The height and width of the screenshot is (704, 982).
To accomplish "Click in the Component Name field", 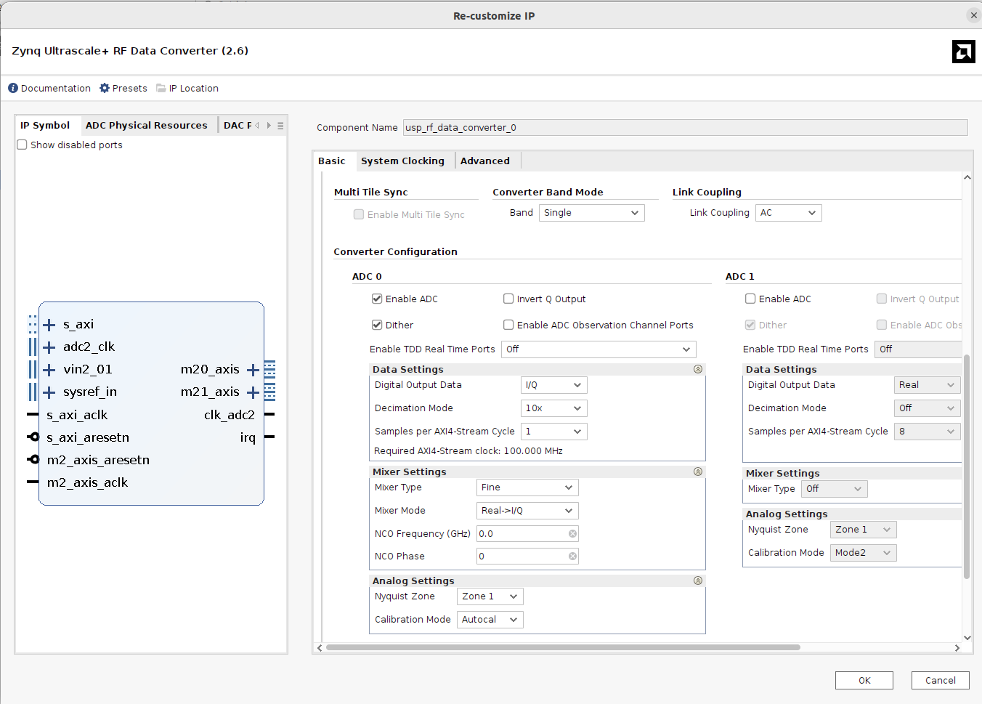I will click(x=686, y=128).
